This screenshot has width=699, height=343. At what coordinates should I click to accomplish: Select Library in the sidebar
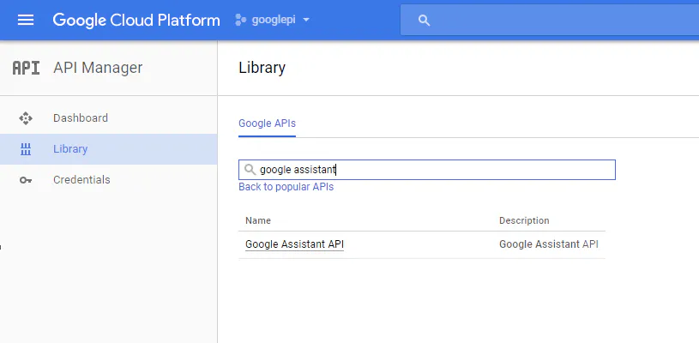click(x=70, y=149)
